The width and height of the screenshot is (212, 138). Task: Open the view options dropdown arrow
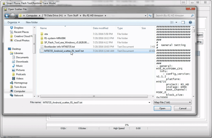tap(176, 22)
